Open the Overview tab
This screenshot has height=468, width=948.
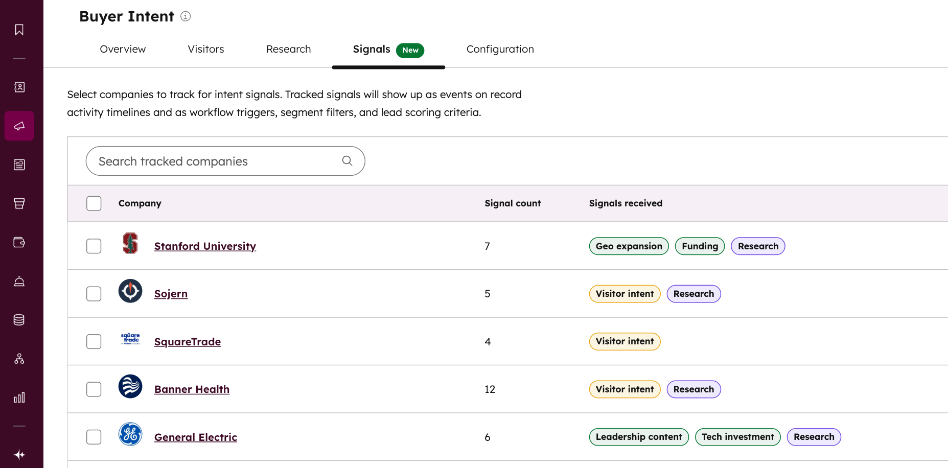[123, 49]
